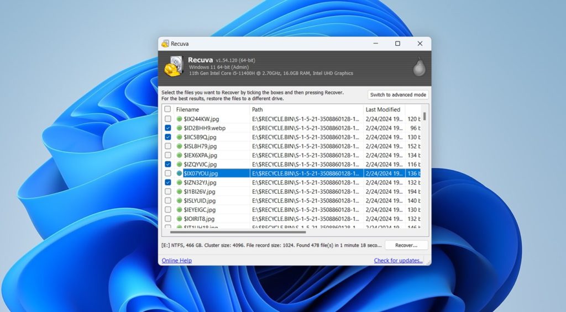Toggle the select-all checkbox in header row
This screenshot has height=312, width=566.
coord(168,109)
